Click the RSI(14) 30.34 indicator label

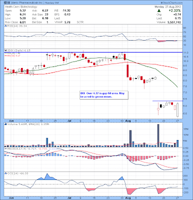pos(16,26)
